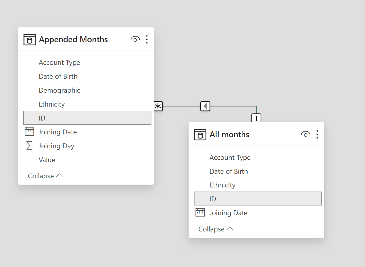This screenshot has width=365, height=267.
Task: Click the sigma icon beside Joining Day
Action: click(29, 146)
